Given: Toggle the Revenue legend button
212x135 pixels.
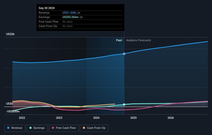Looking at the screenshot, I should (x=15, y=128).
